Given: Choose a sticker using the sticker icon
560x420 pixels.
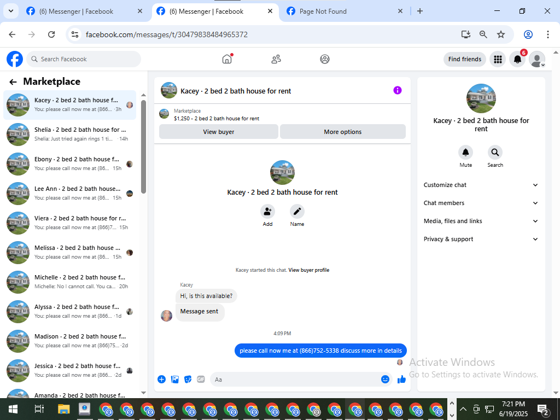Looking at the screenshot, I should coord(188,380).
